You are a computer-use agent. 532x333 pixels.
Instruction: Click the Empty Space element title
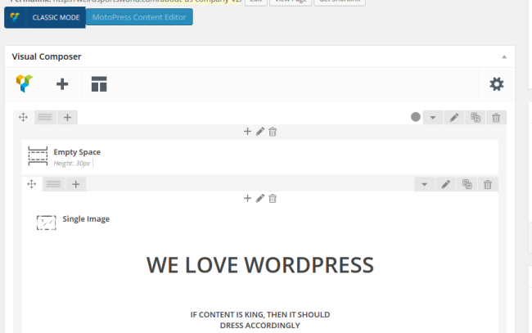[x=77, y=152]
